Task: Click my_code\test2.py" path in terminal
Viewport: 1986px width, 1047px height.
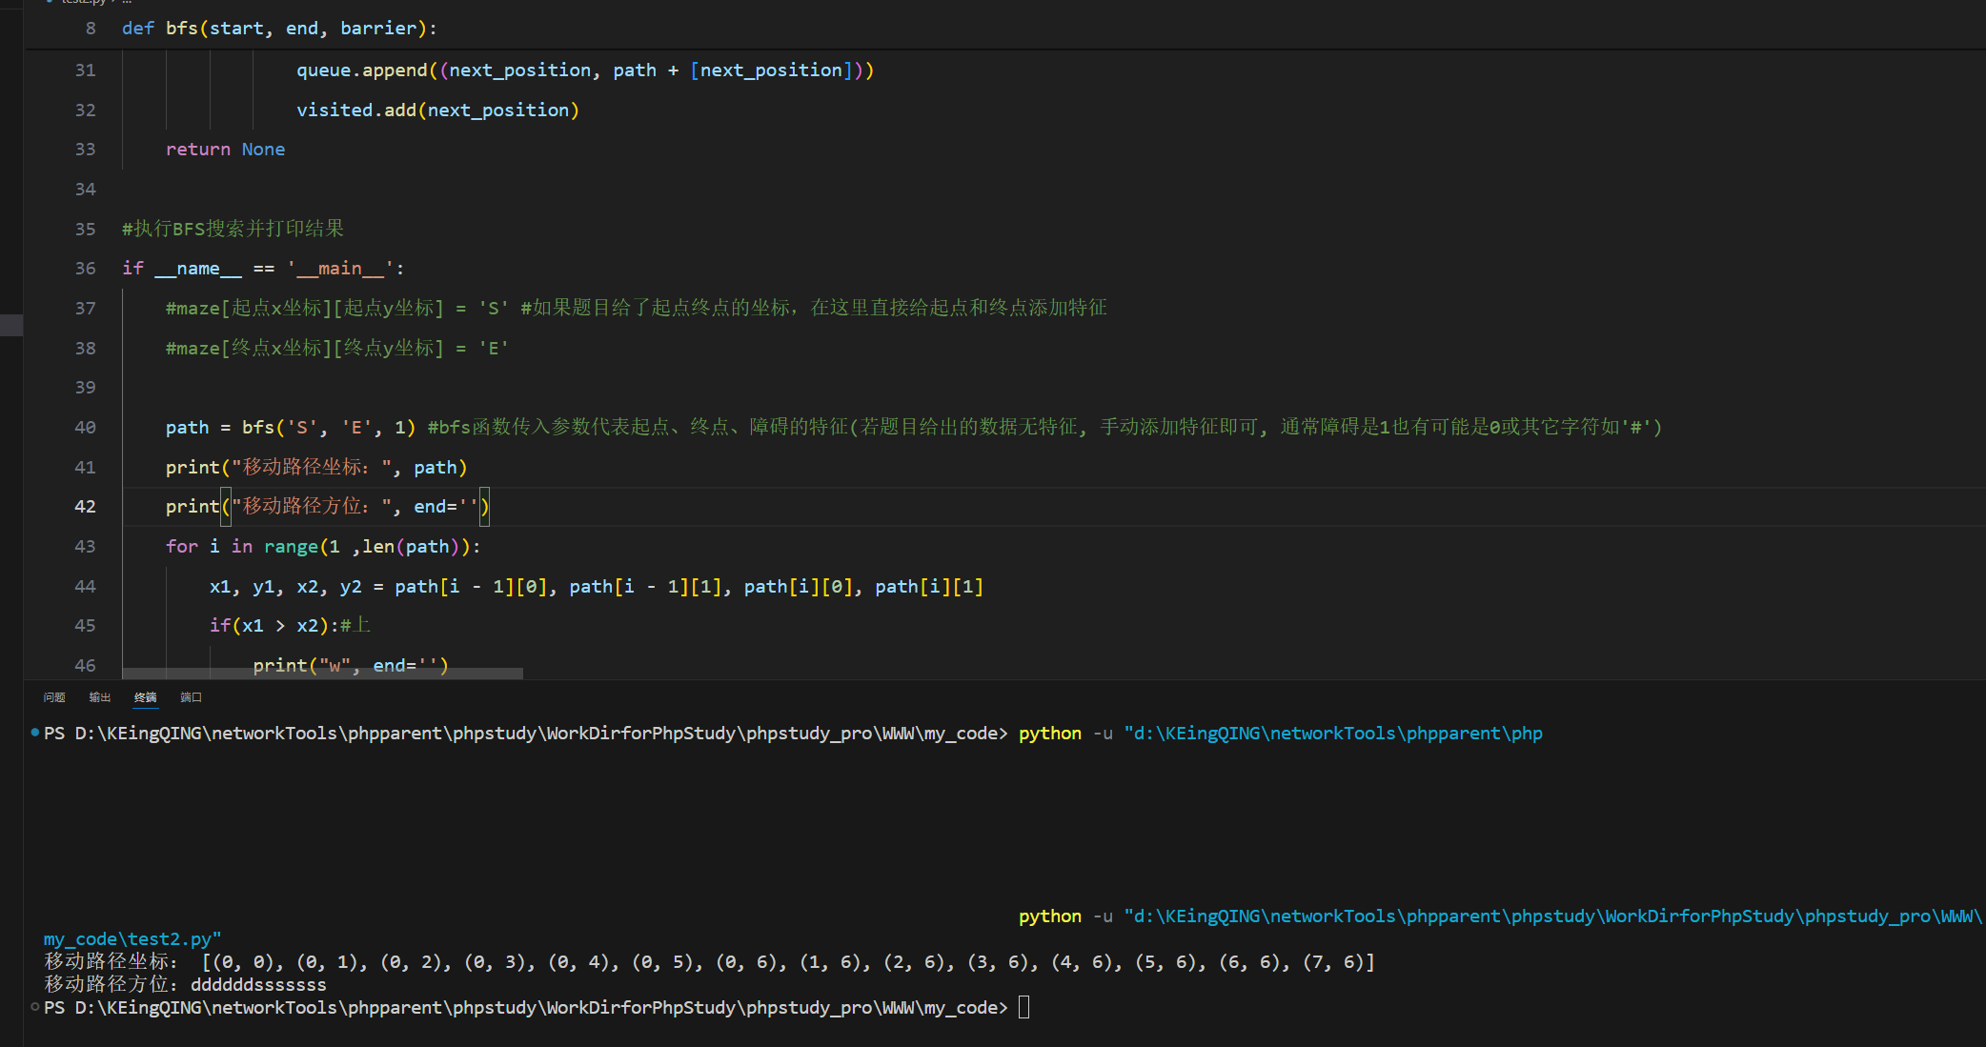Action: coord(132,939)
